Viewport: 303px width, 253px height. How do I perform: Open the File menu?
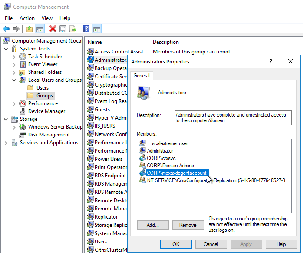[x=9, y=18]
